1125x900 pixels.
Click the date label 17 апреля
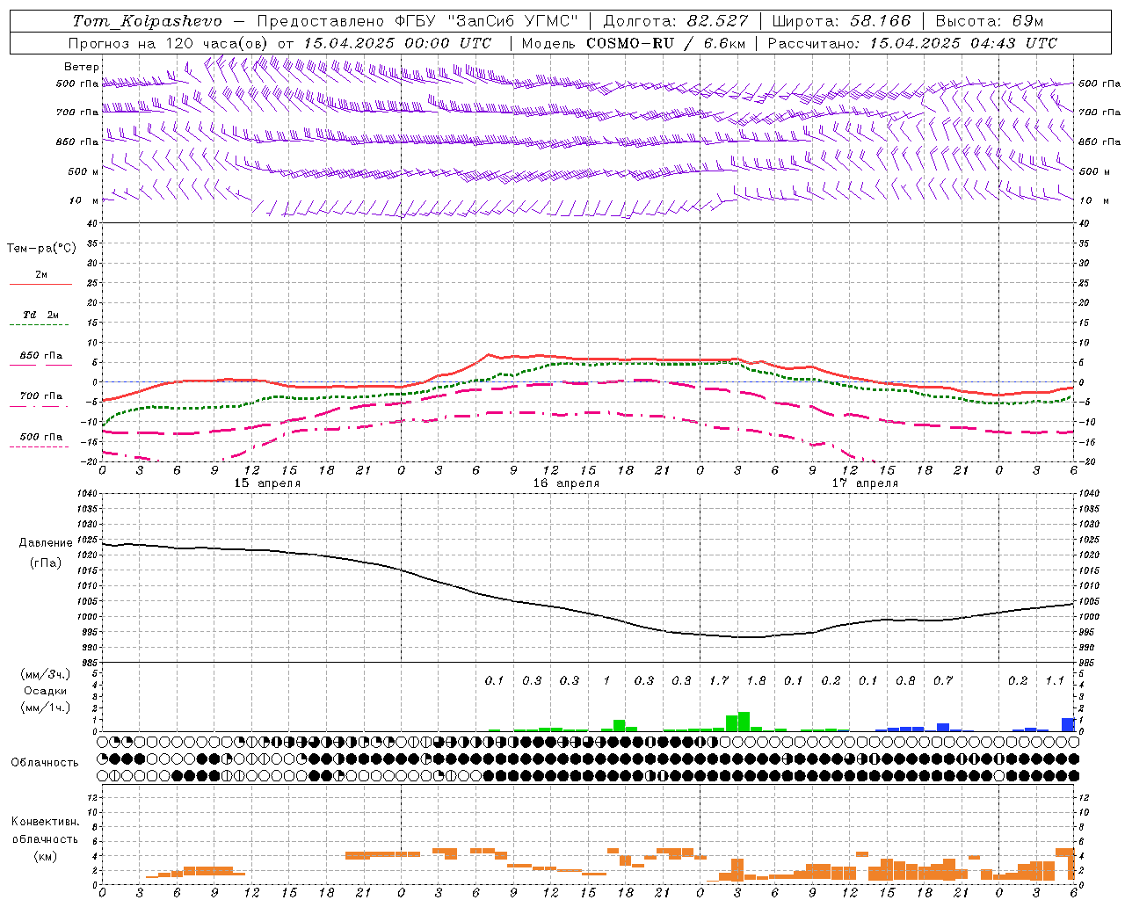coord(865,483)
